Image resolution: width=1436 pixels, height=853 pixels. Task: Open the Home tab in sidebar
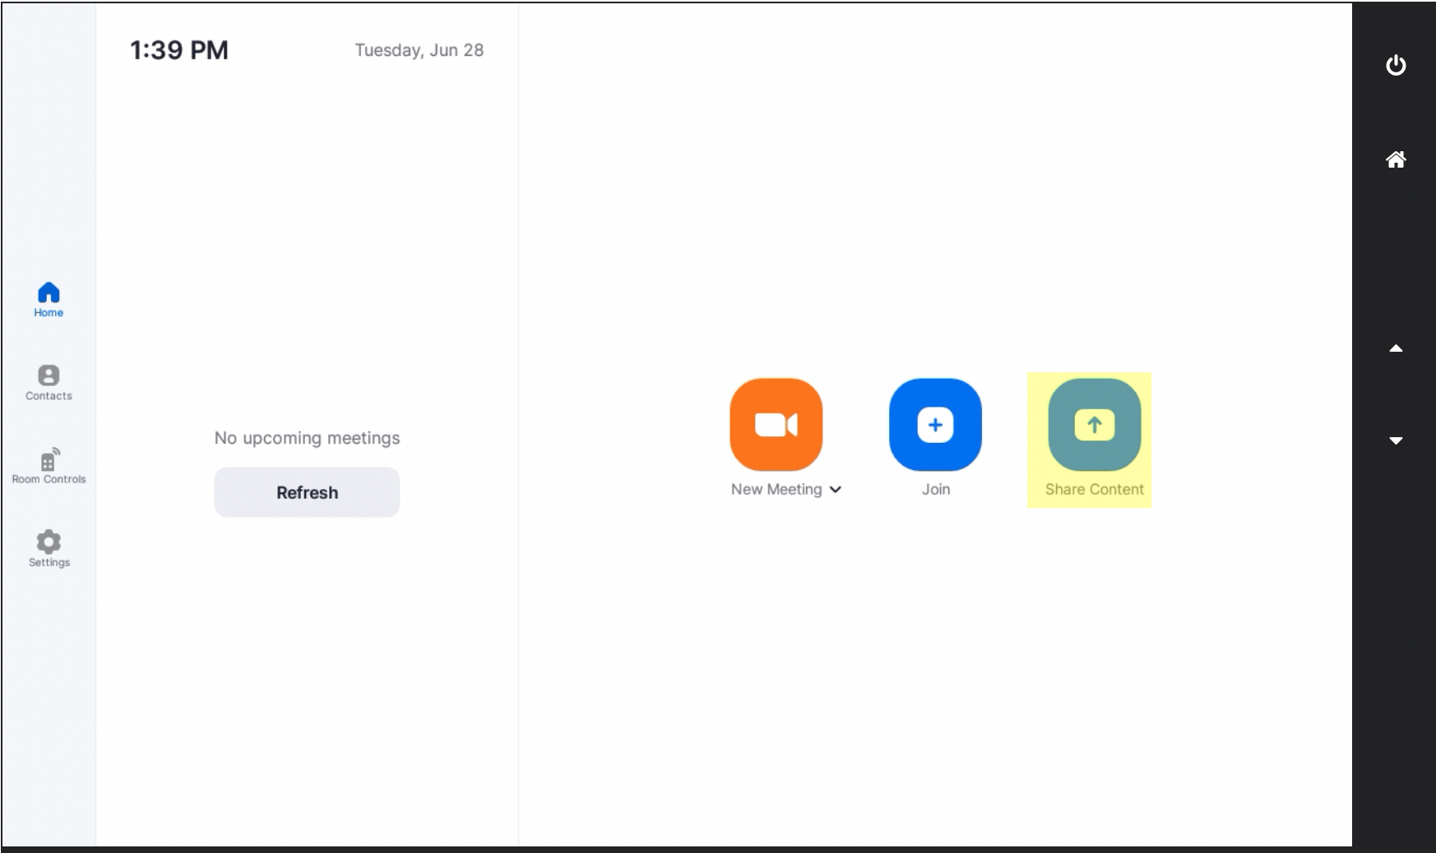point(49,300)
